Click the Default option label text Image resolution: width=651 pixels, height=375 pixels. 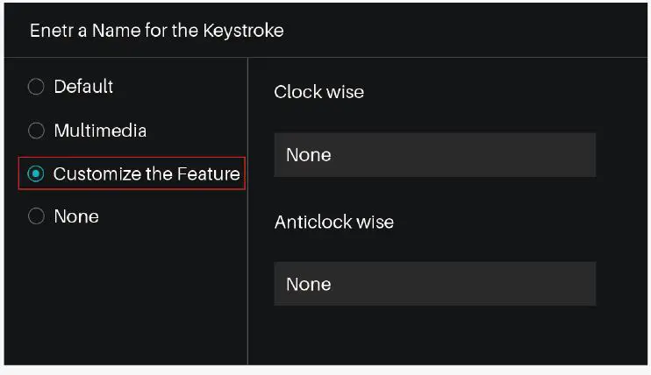click(83, 87)
